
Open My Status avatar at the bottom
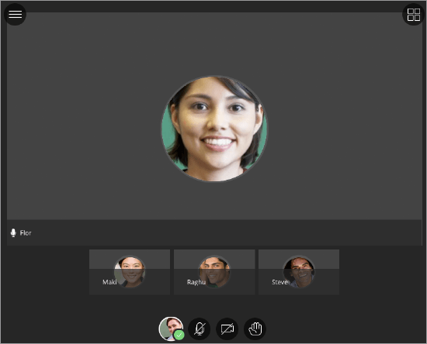click(x=171, y=329)
